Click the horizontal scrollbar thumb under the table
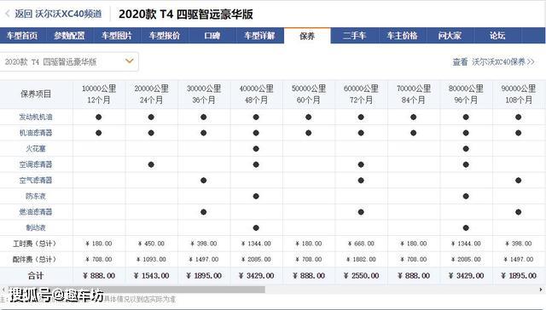Screen dimensions: 546x310 [136, 290]
